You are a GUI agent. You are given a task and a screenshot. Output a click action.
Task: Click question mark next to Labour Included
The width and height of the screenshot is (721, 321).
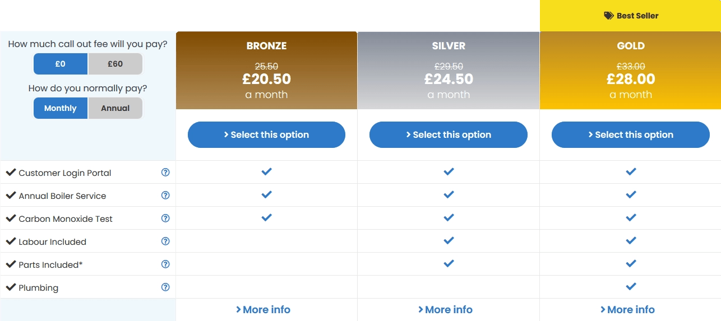click(165, 241)
